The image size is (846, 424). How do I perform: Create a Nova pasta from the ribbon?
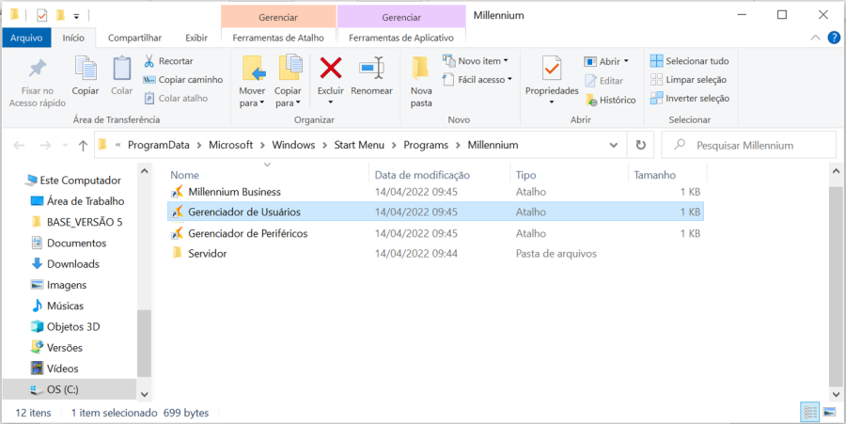(421, 81)
